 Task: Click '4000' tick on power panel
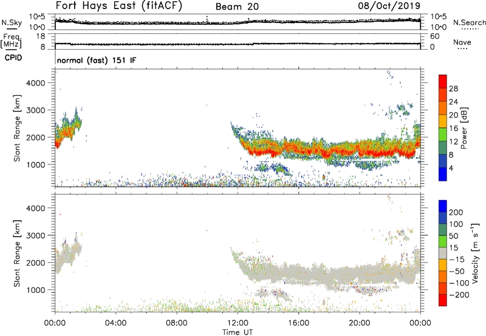[x=36, y=83]
